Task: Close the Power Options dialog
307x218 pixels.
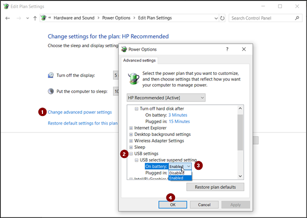Action: tap(244, 49)
